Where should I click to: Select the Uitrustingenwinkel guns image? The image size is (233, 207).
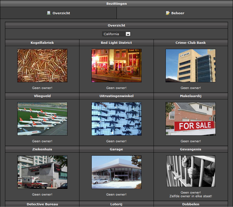[x=116, y=119]
